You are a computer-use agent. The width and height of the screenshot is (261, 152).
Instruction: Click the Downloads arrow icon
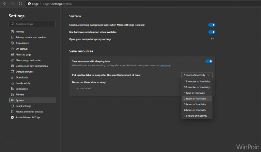coord(12,77)
